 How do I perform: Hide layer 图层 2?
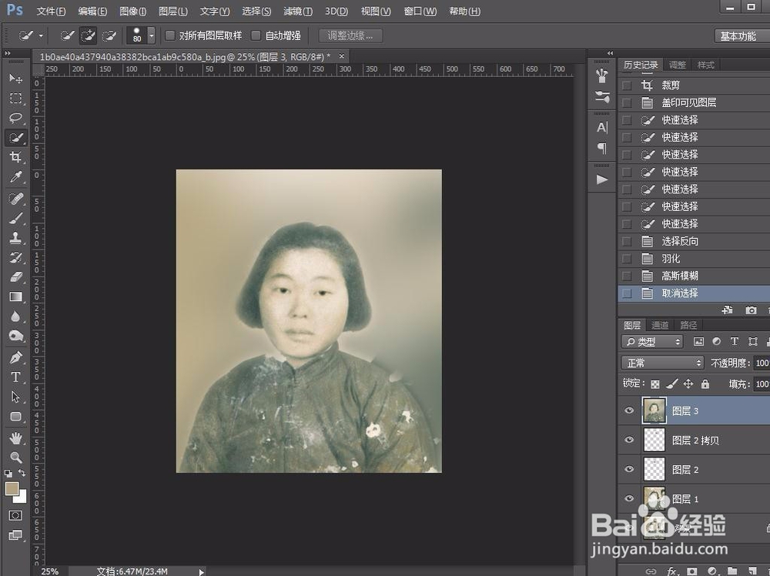(629, 469)
